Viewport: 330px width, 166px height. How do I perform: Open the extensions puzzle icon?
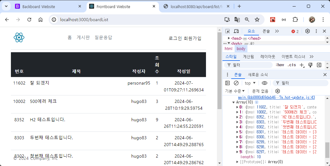[295, 20]
